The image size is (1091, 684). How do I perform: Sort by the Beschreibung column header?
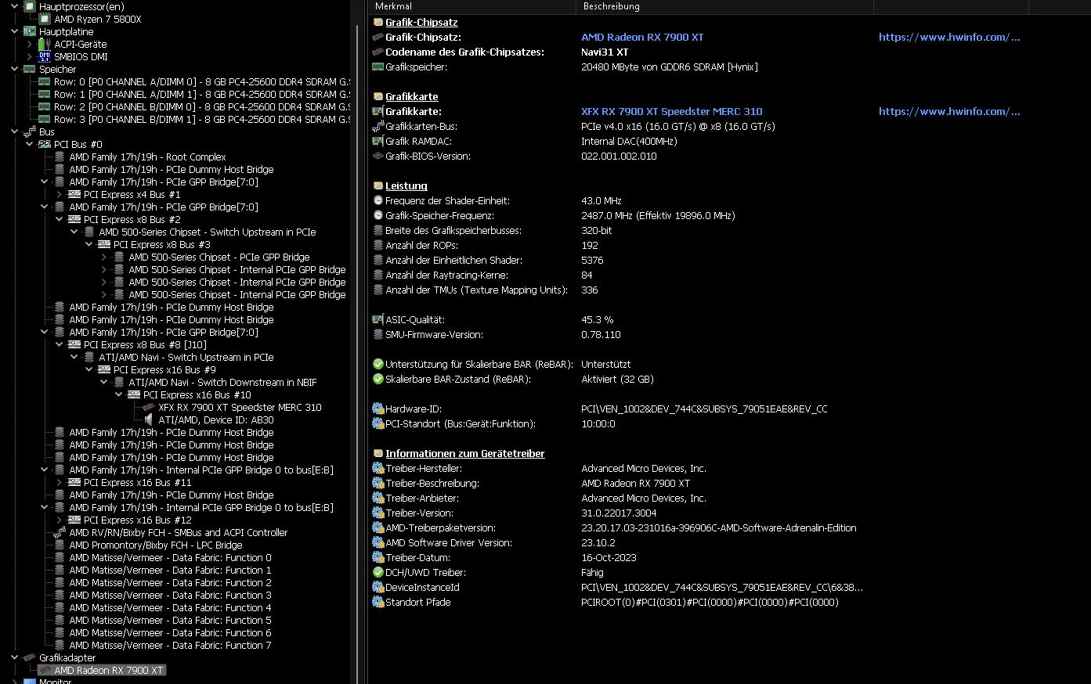click(x=724, y=6)
